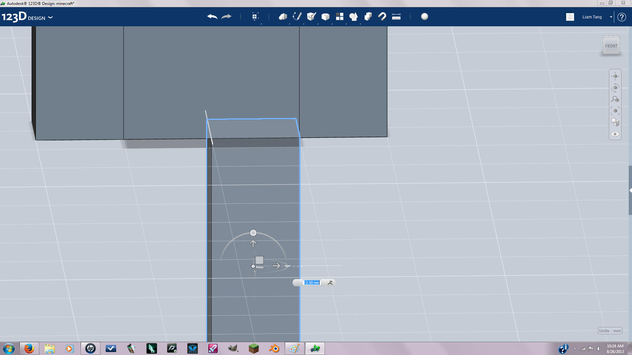Open the Units : mm button

pyautogui.click(x=610, y=331)
